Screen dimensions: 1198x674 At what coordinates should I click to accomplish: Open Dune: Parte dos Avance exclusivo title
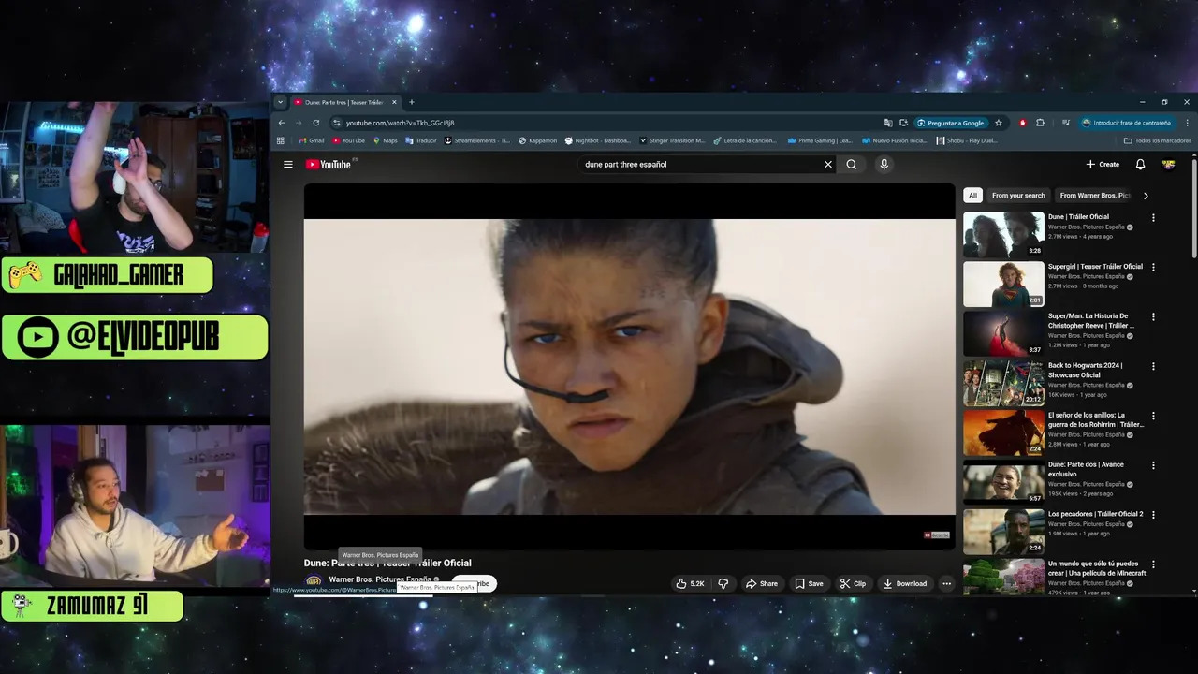(1086, 469)
